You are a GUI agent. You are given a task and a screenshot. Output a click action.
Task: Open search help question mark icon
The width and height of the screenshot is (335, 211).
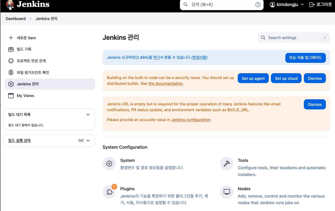click(x=258, y=5)
